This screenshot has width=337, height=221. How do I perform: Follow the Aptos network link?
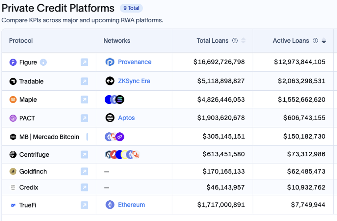coord(126,118)
